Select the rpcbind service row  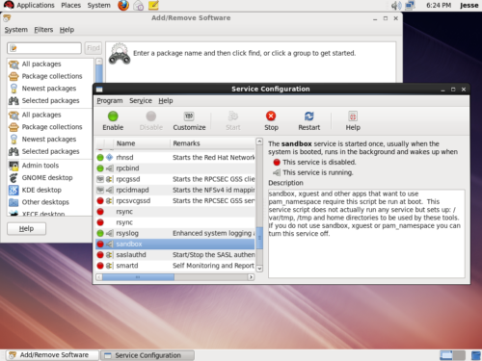[x=175, y=168]
